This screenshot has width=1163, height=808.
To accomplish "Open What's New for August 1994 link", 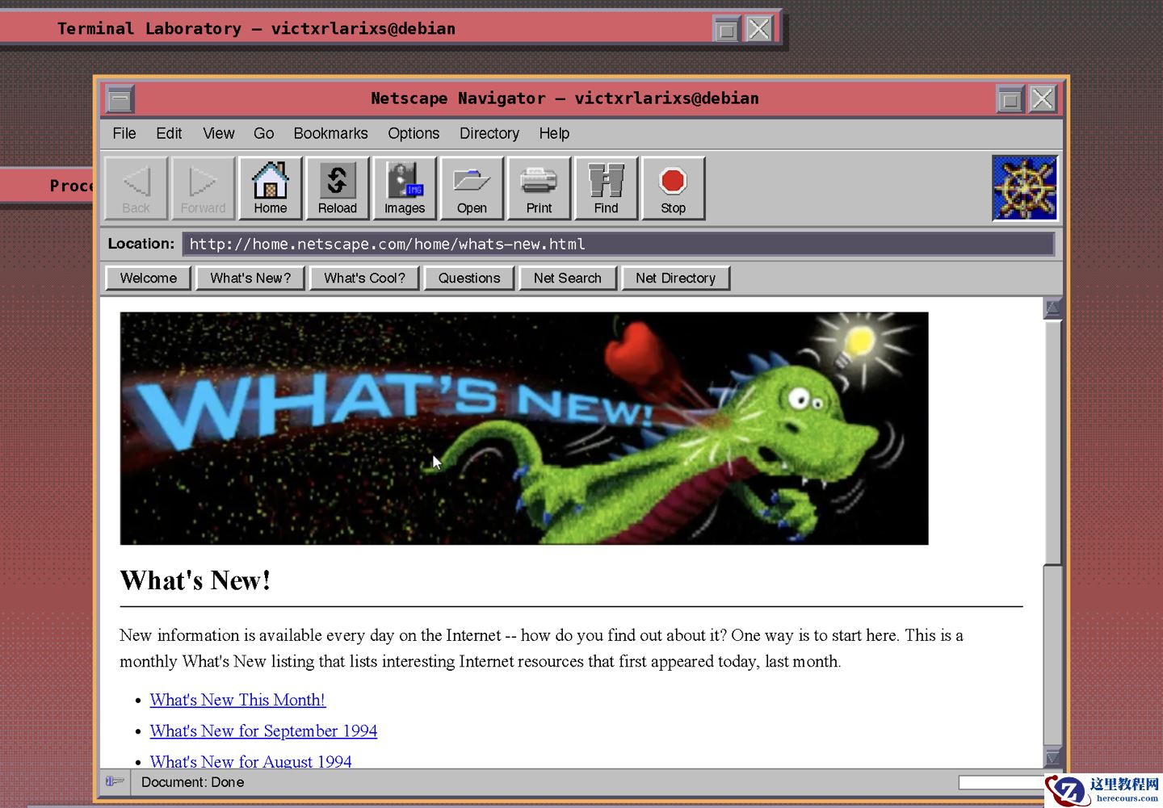I will coord(250,760).
